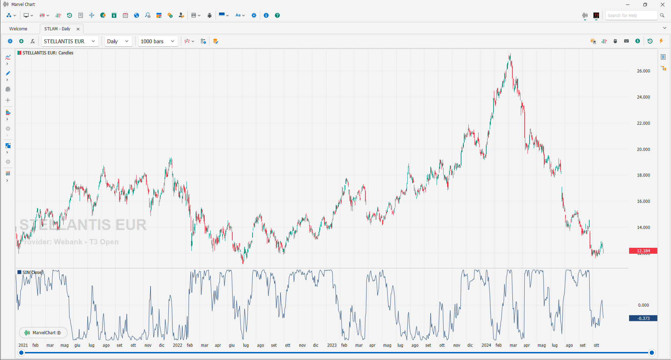Toggle the shopping cart orders icon
This screenshot has height=360, width=671.
click(x=593, y=41)
